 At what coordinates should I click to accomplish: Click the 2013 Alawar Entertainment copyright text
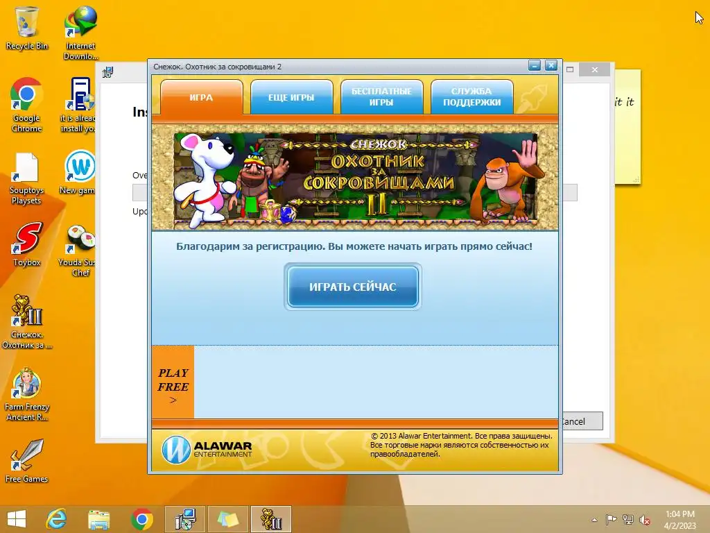(461, 445)
